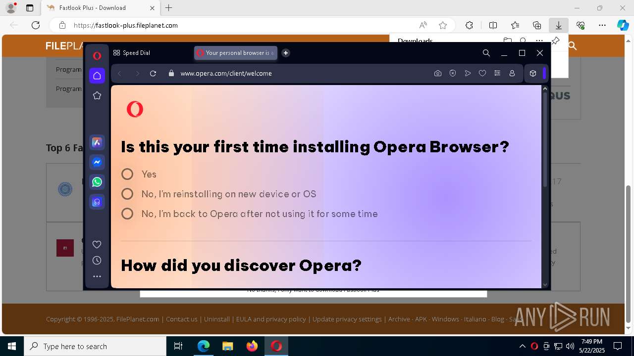Open Opera ad blocker shield icon
Viewport: 634px width, 356px height.
(453, 73)
